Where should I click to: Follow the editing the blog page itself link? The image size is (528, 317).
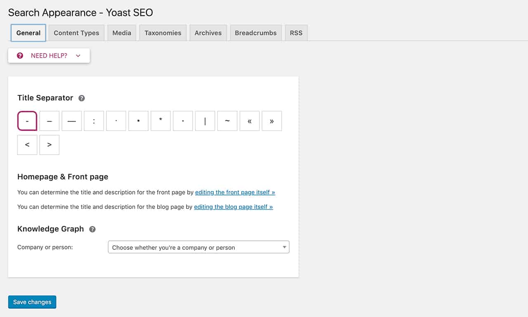(233, 207)
